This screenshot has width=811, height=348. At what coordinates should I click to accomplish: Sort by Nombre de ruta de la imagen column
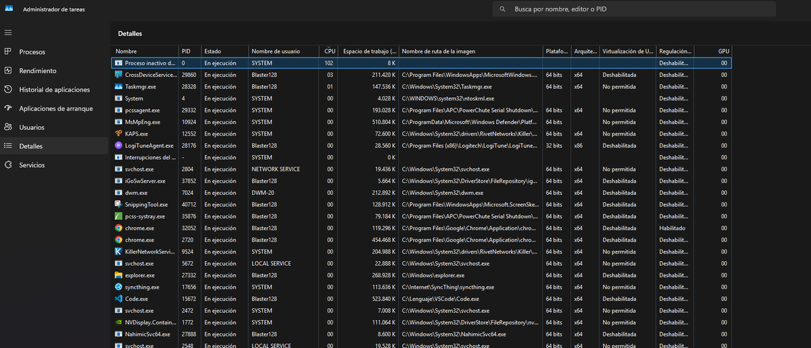[x=470, y=51]
